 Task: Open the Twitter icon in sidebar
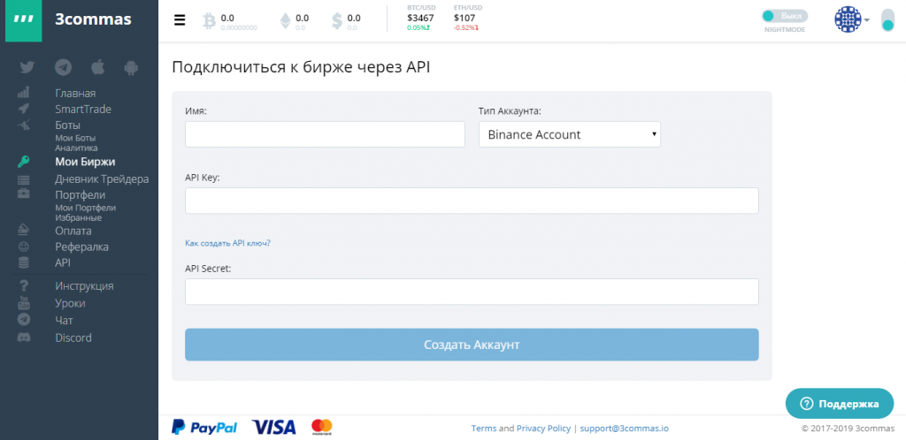(27, 68)
